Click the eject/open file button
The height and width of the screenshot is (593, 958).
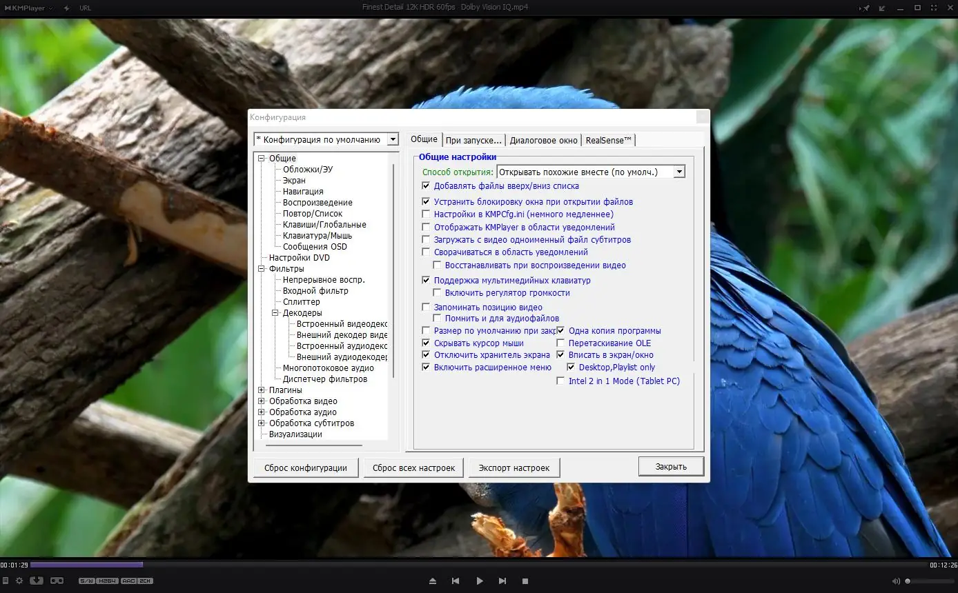point(433,581)
